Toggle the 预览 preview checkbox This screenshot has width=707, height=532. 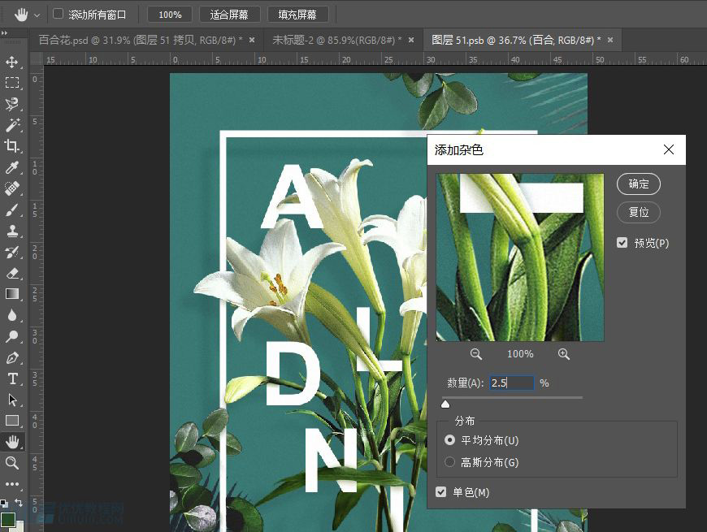click(x=622, y=242)
